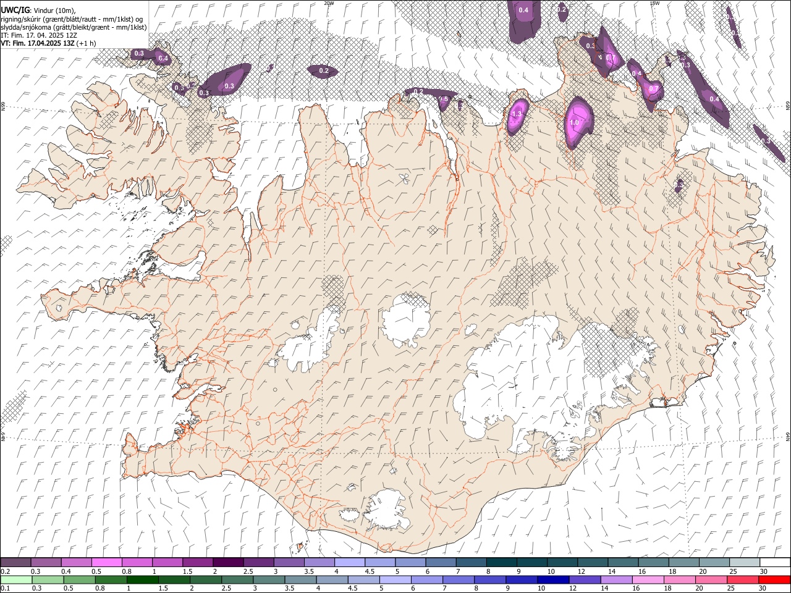This screenshot has height=593, width=791.
Task: Pick the blue-violet rain-scale swatch labeled 12
Action: (585, 579)
